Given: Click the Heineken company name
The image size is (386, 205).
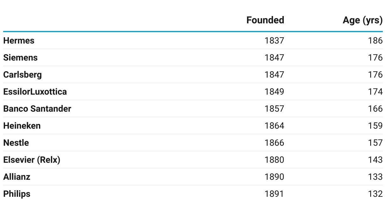Looking at the screenshot, I should [22, 126].
